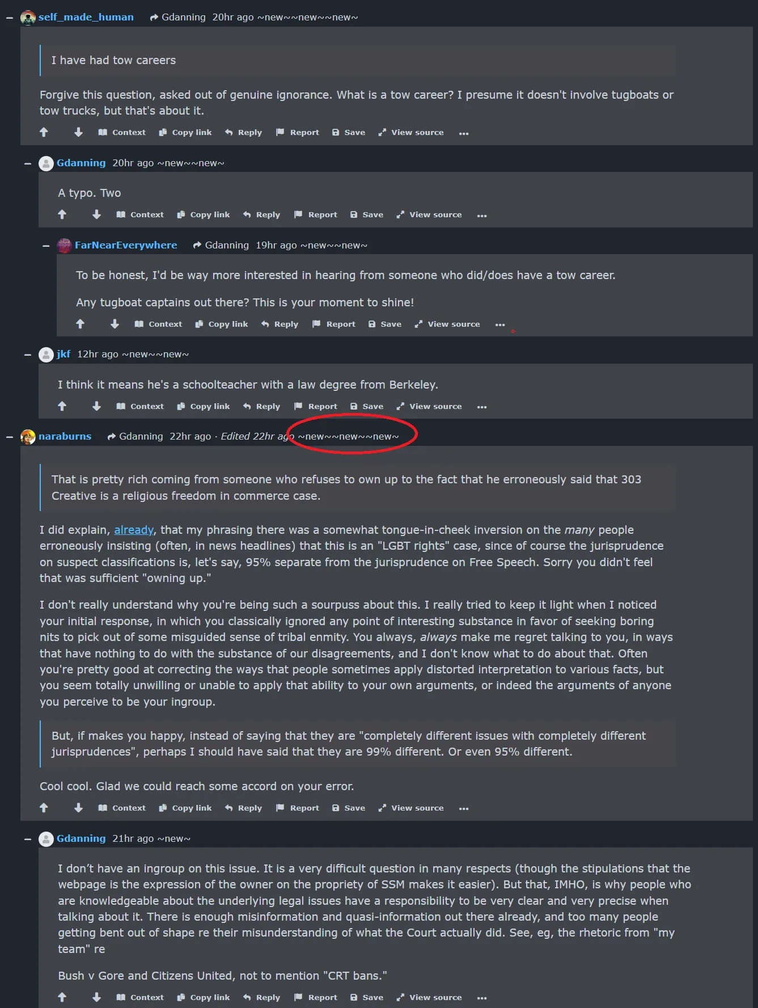Open the 'already' hyperlink in naraburns' reply
758x1008 pixels.
pyautogui.click(x=134, y=530)
